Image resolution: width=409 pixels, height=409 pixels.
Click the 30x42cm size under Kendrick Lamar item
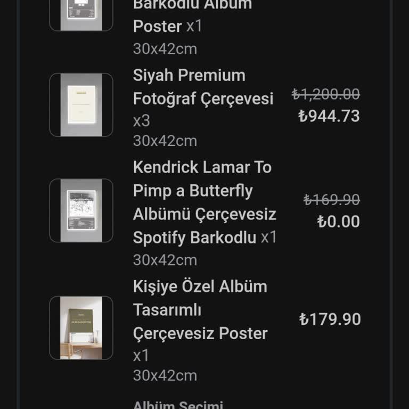(x=165, y=260)
